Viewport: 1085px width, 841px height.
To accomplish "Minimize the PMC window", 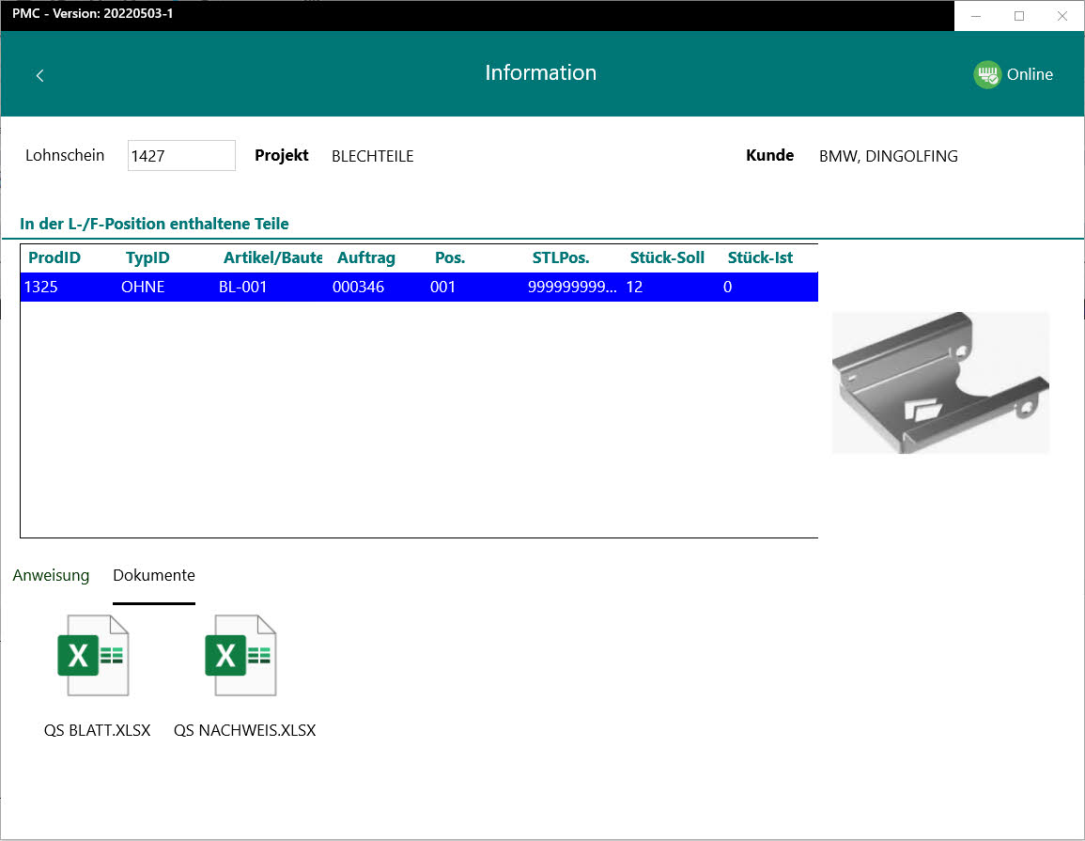I will click(976, 16).
